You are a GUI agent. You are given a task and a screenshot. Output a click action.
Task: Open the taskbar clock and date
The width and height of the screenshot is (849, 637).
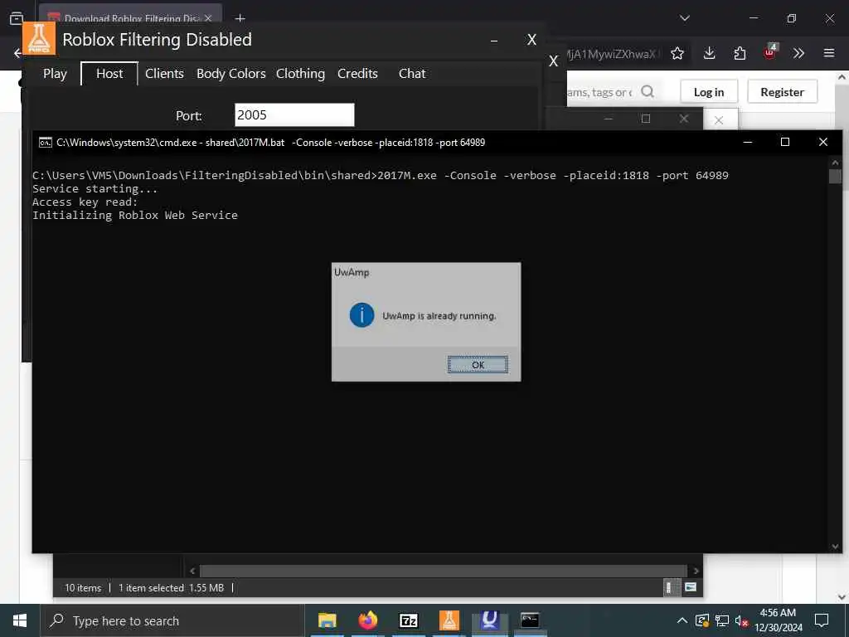[778, 620]
